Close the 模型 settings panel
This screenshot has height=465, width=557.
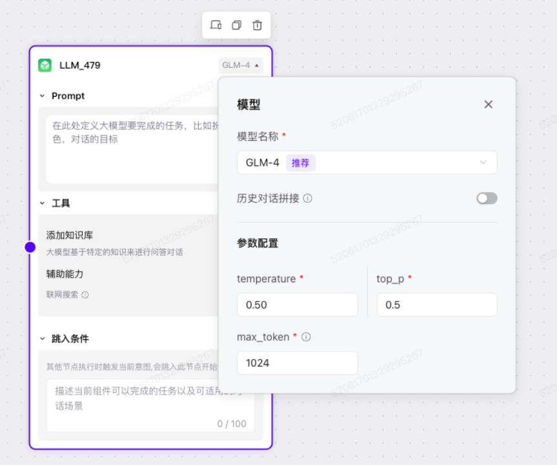[489, 104]
